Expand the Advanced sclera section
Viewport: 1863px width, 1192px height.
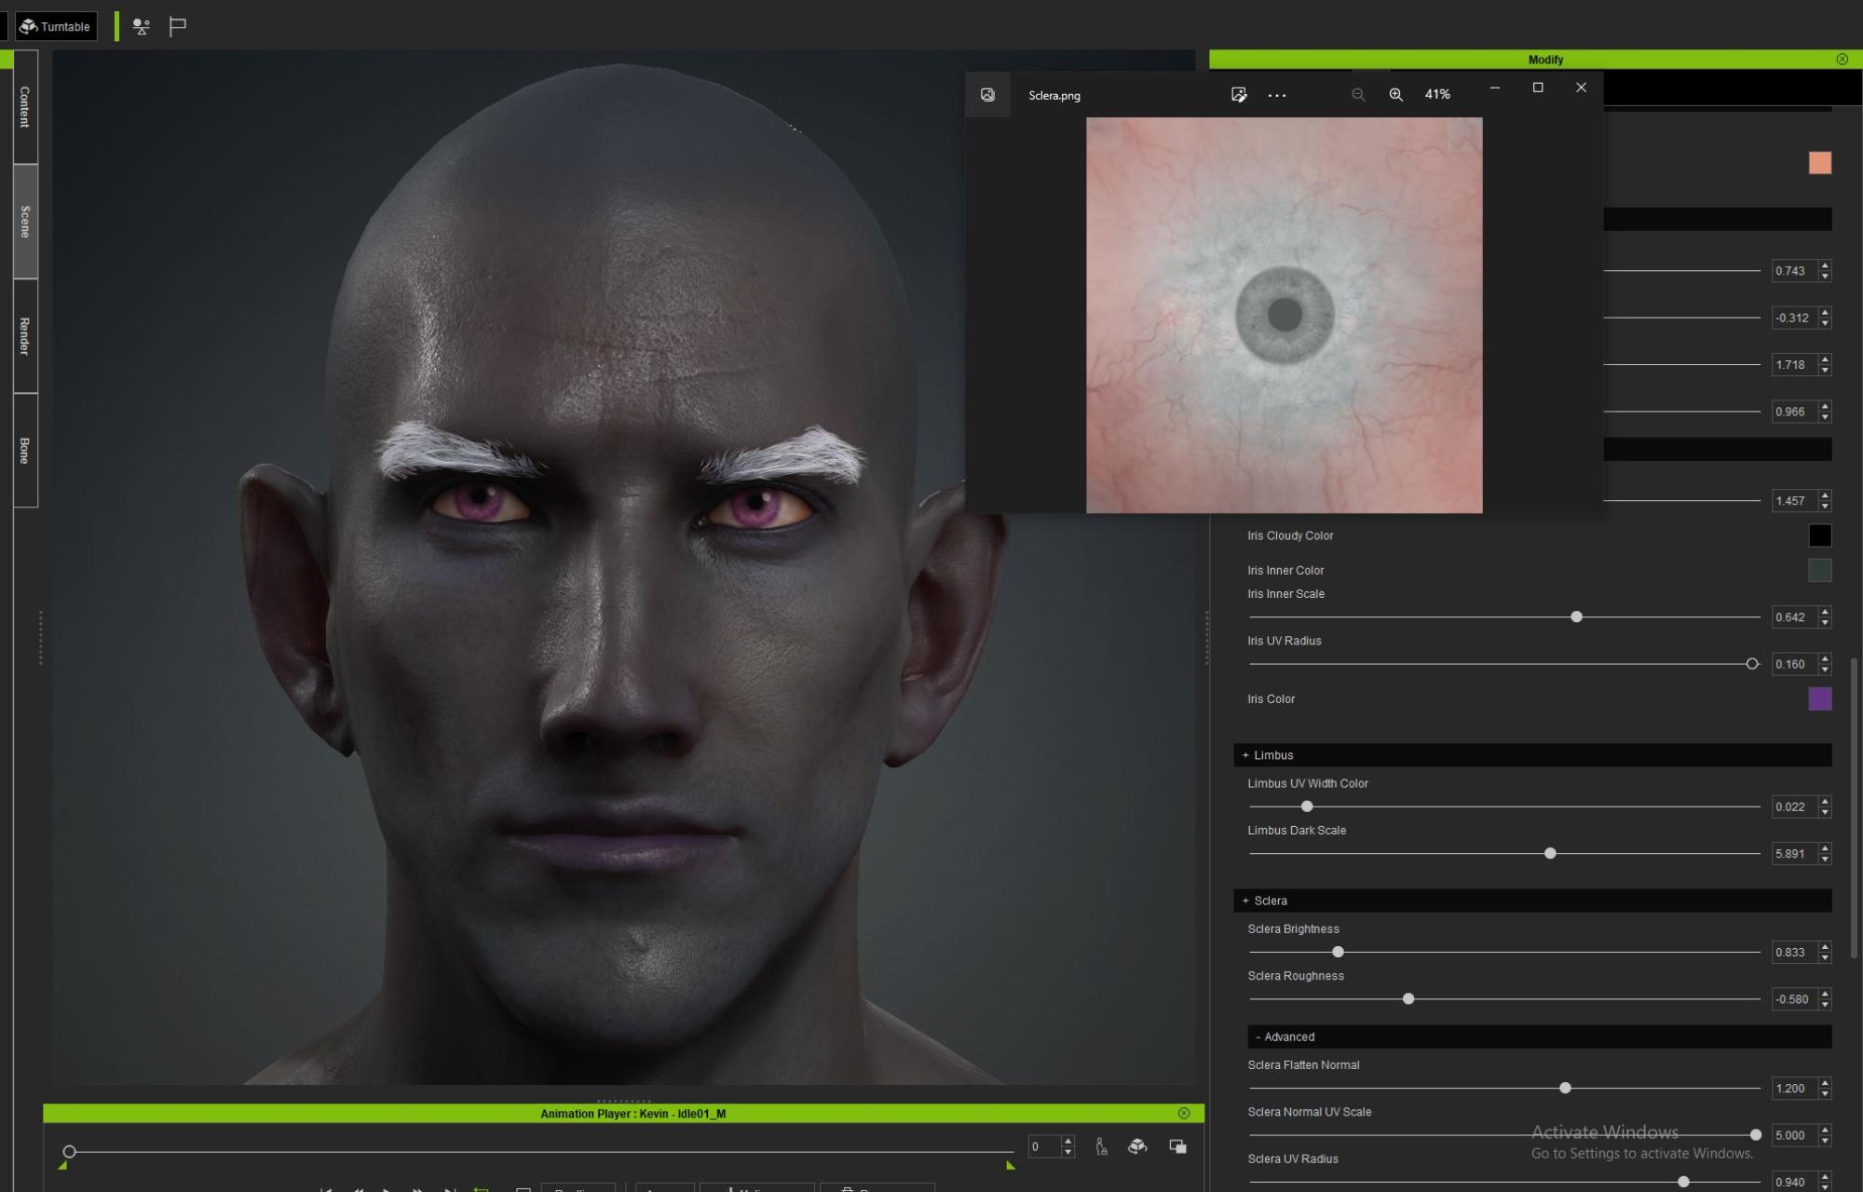point(1539,1036)
